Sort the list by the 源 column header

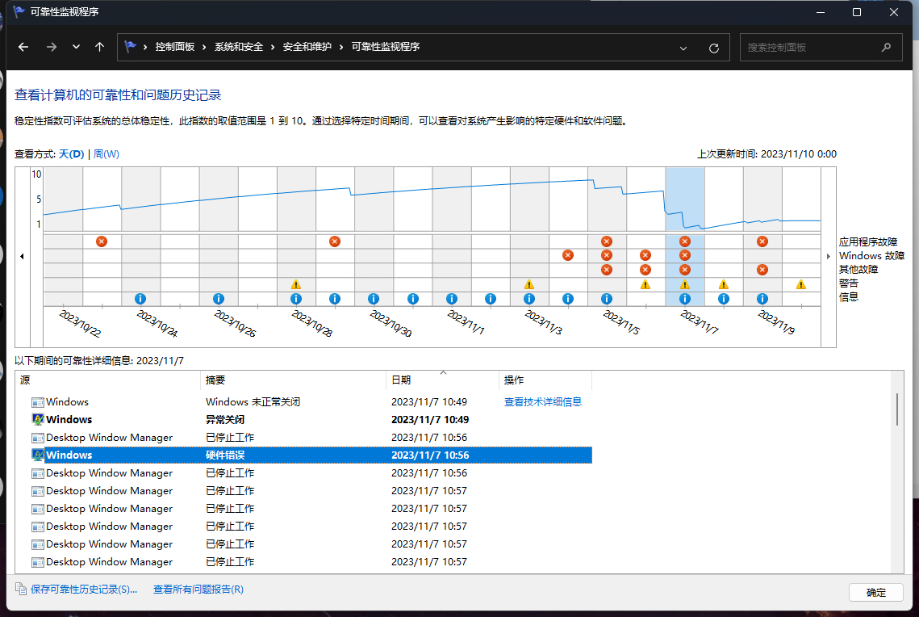coord(108,380)
